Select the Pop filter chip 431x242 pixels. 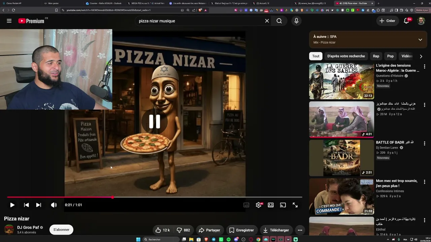coord(390,56)
